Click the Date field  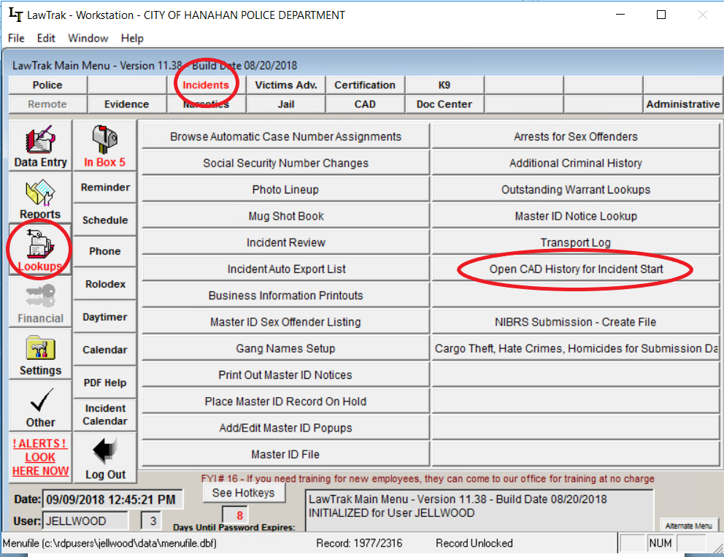click(x=112, y=500)
